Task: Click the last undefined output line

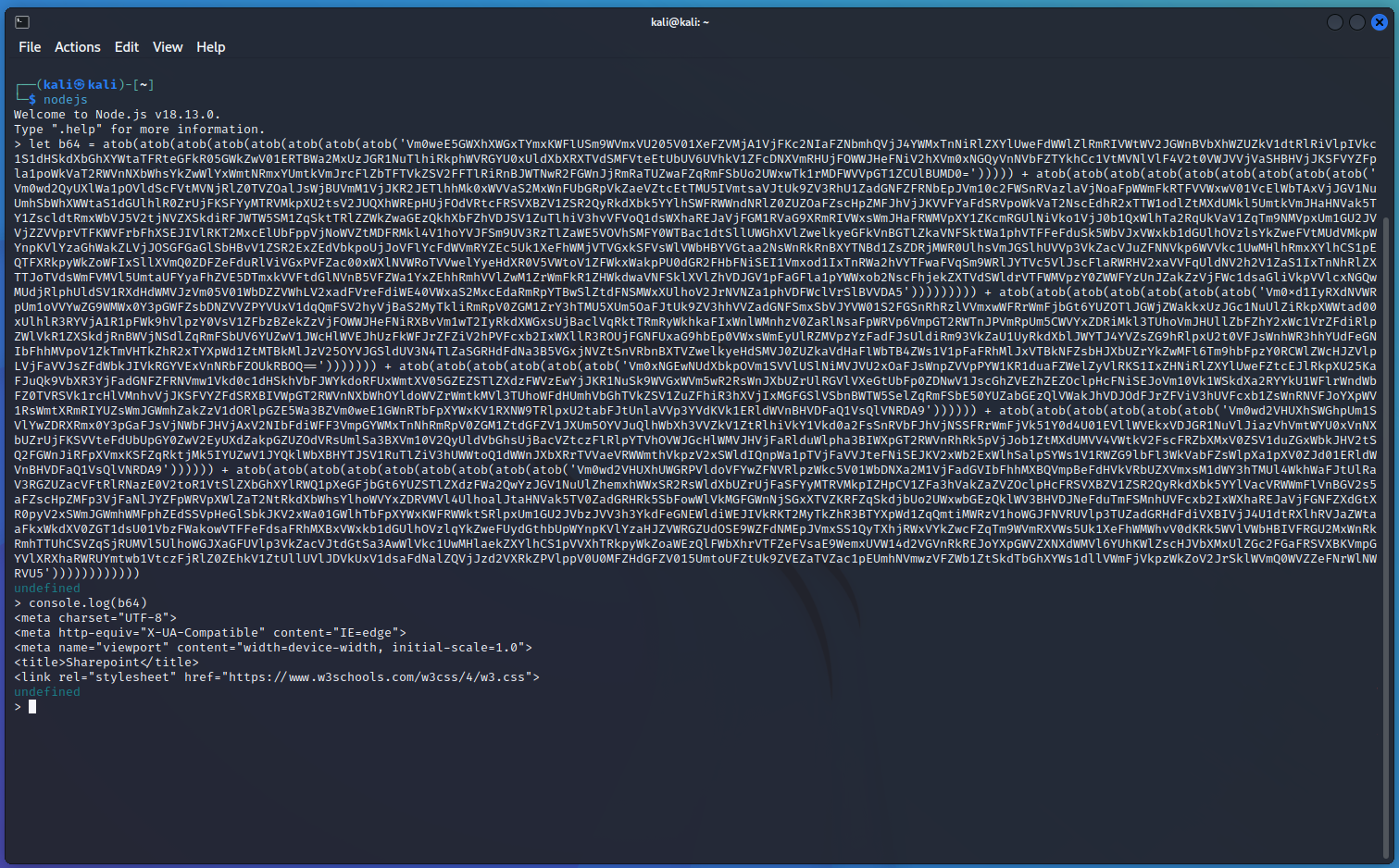Action: (x=47, y=692)
